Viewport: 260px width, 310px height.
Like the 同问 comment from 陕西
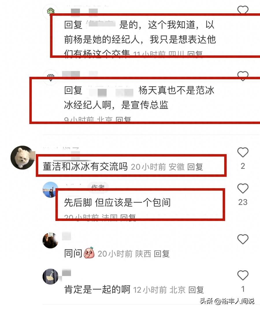(x=243, y=239)
